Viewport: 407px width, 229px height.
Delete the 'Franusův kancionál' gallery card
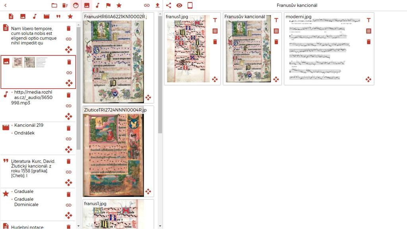[x=276, y=42]
